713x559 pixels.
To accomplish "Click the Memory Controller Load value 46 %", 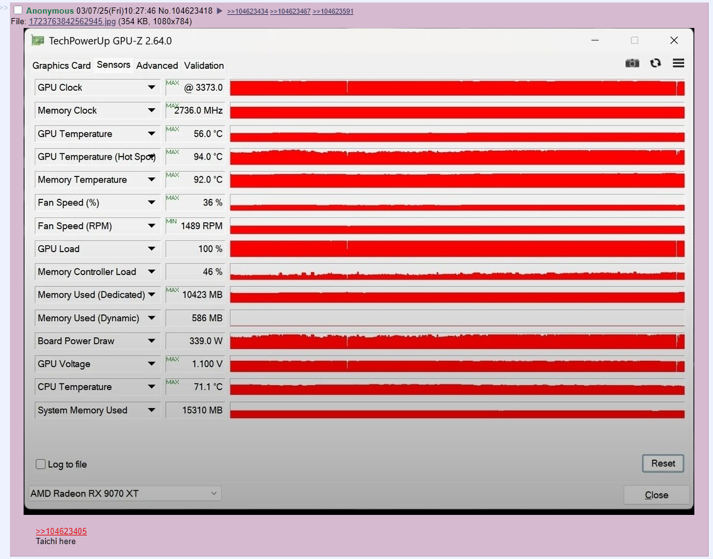I will pos(212,271).
